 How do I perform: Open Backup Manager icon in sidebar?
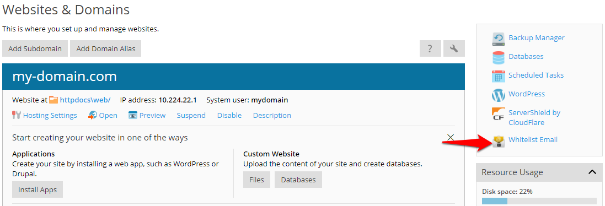[499, 38]
